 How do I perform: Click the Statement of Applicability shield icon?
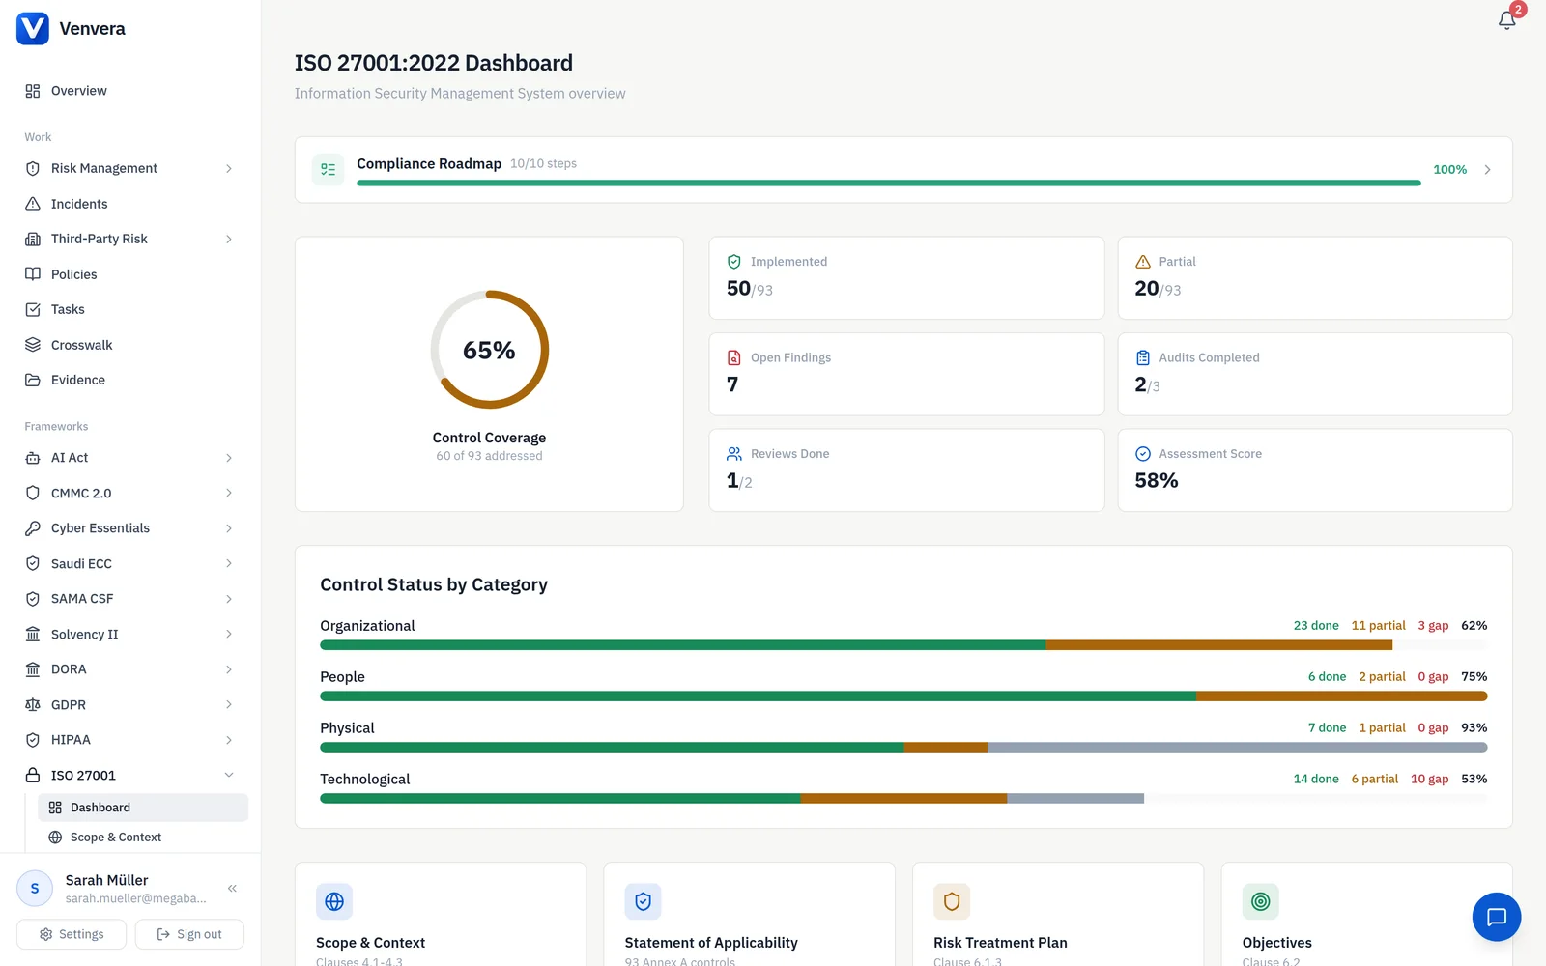[643, 901]
